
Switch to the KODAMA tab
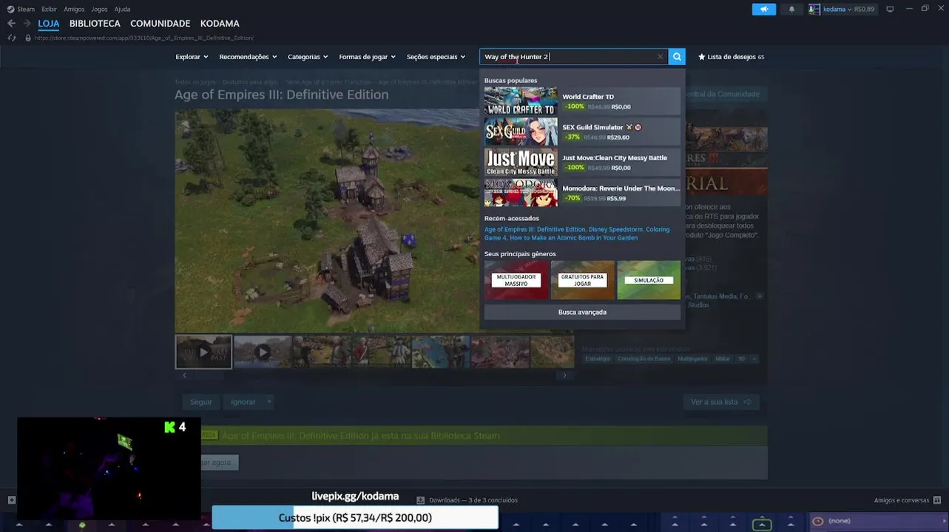(x=220, y=24)
